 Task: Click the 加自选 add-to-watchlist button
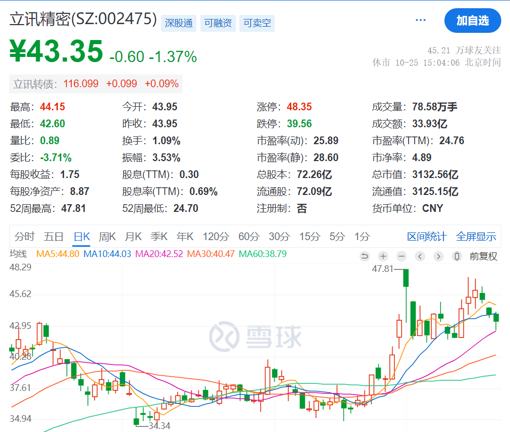click(x=473, y=21)
